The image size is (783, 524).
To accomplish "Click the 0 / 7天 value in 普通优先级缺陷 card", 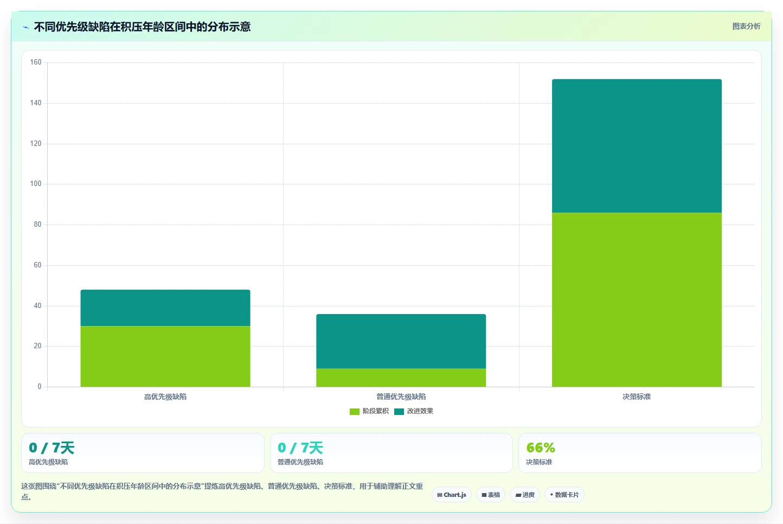I will click(300, 448).
